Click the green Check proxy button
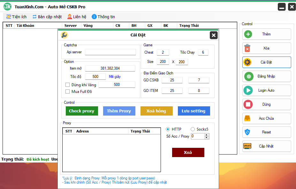The height and width of the screenshot is (189, 296). 81,111
